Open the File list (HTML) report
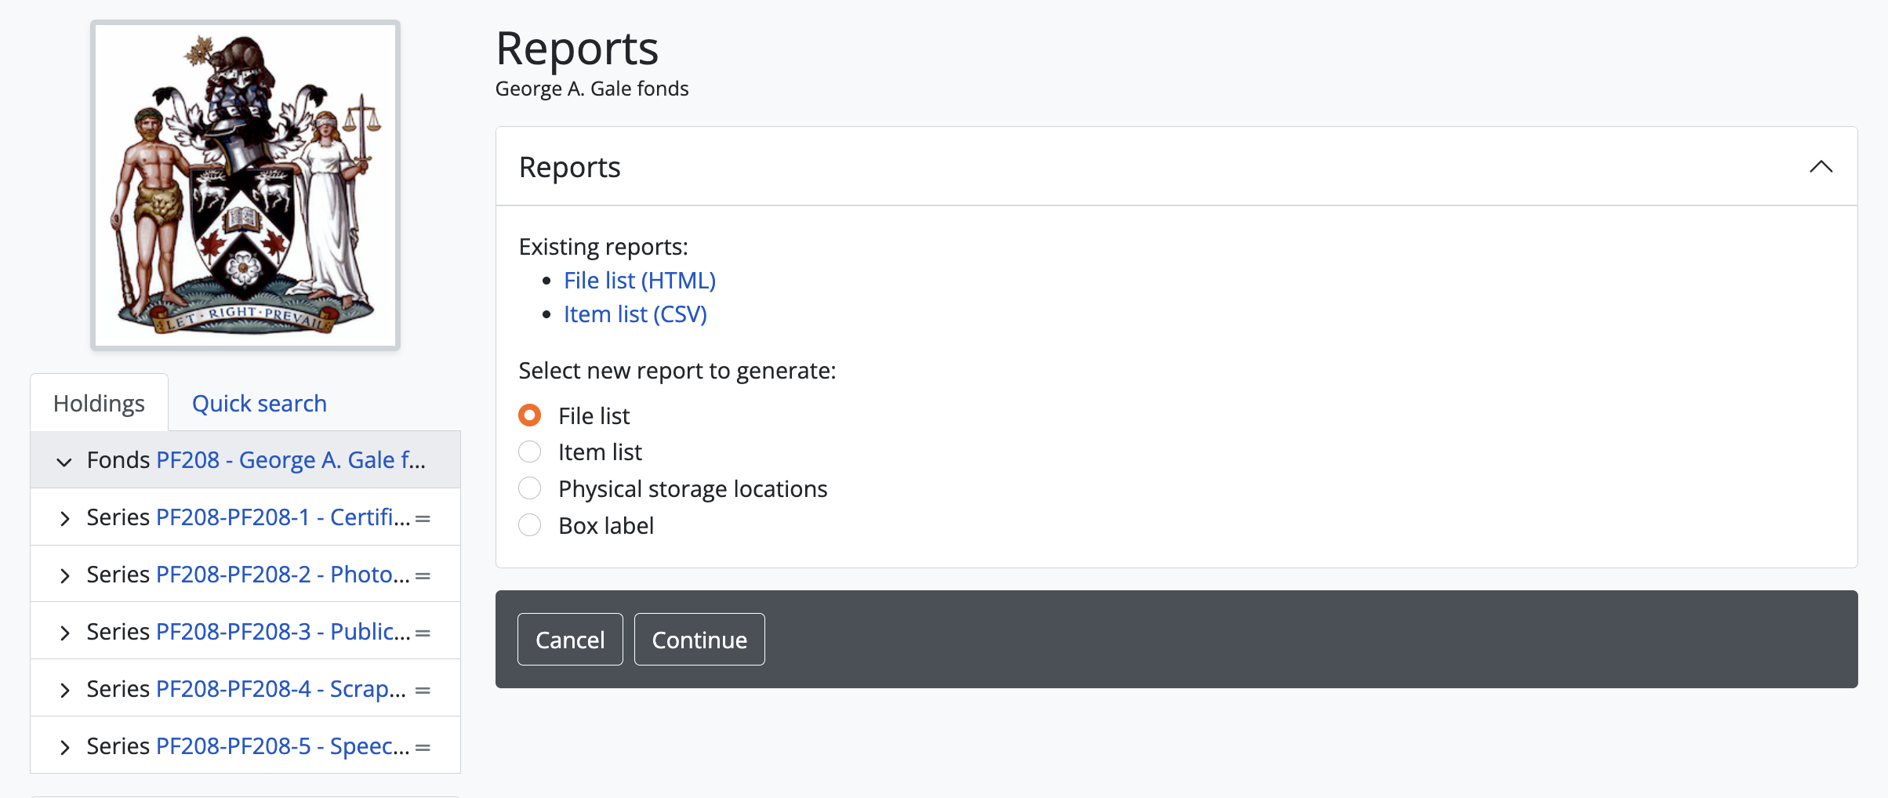This screenshot has height=798, width=1888. [x=639, y=281]
